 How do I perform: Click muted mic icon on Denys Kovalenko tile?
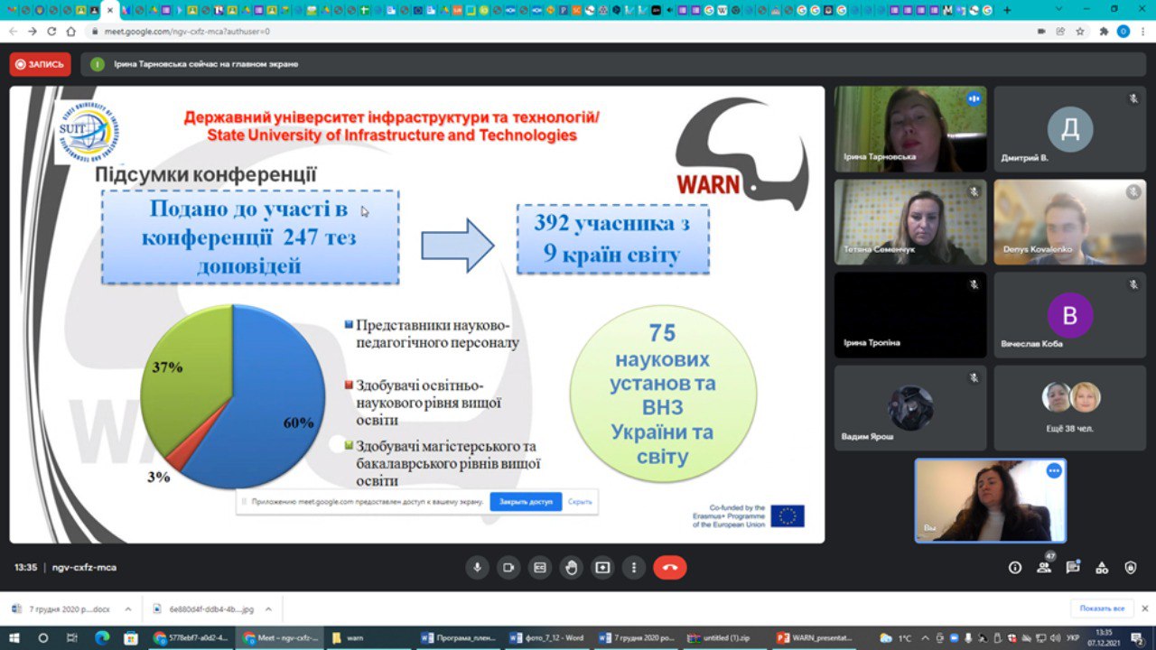(x=1133, y=191)
